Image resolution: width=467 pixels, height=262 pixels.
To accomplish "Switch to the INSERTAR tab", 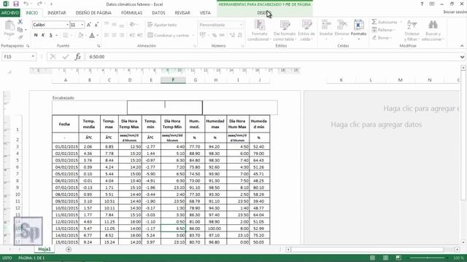I will point(57,13).
